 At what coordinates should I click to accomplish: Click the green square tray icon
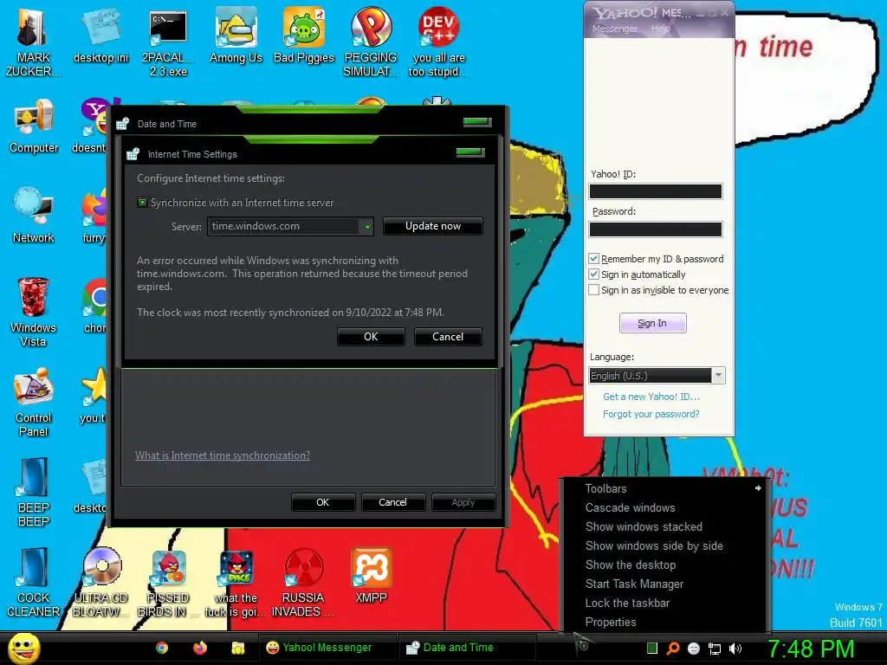[x=652, y=649]
